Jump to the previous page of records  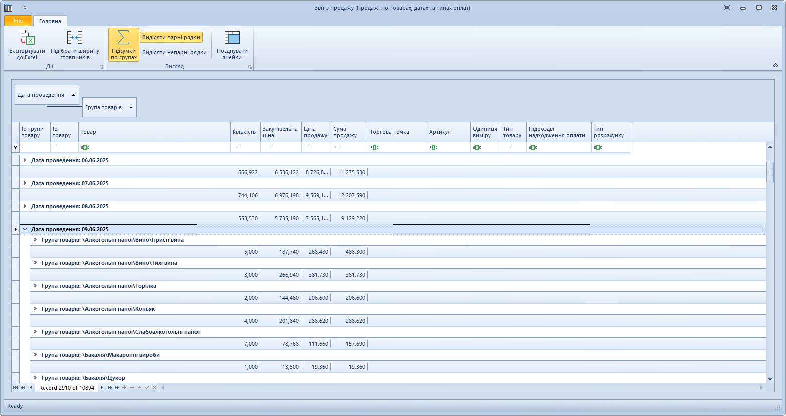[23, 388]
